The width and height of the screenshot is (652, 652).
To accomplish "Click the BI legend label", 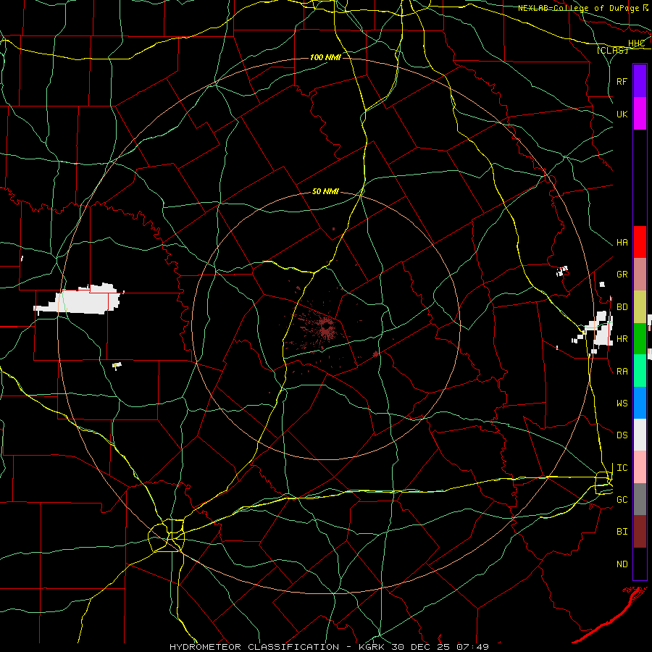I will coord(622,532).
